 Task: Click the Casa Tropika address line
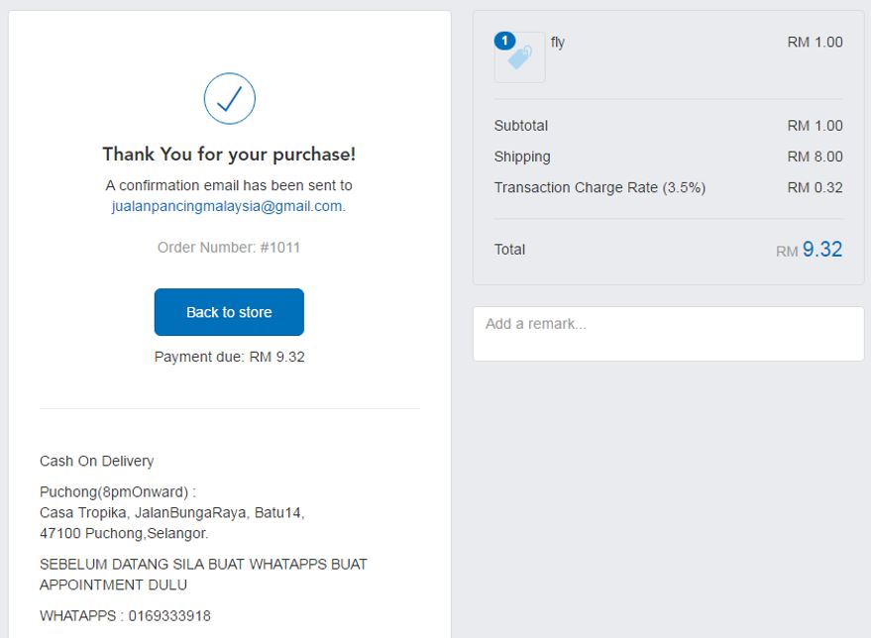pos(171,512)
